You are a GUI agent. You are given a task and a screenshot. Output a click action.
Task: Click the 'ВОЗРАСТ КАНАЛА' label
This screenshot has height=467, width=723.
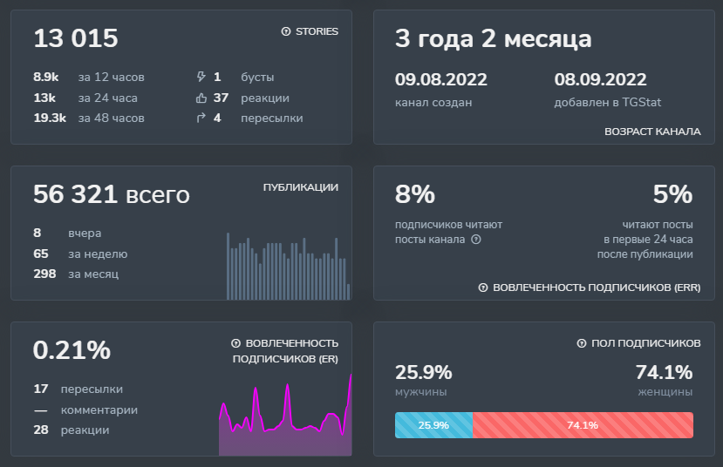(x=652, y=132)
